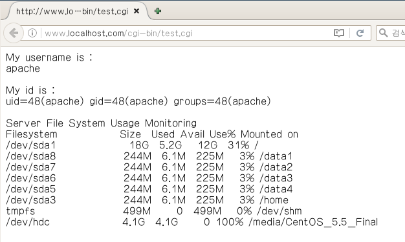The width and height of the screenshot is (405, 242).
Task: Go back with the back arrow button
Action: click(14, 33)
